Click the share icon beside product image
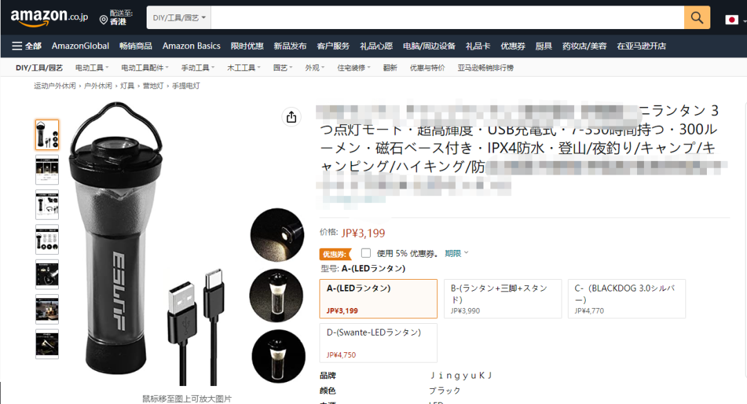747x404 pixels. point(292,117)
